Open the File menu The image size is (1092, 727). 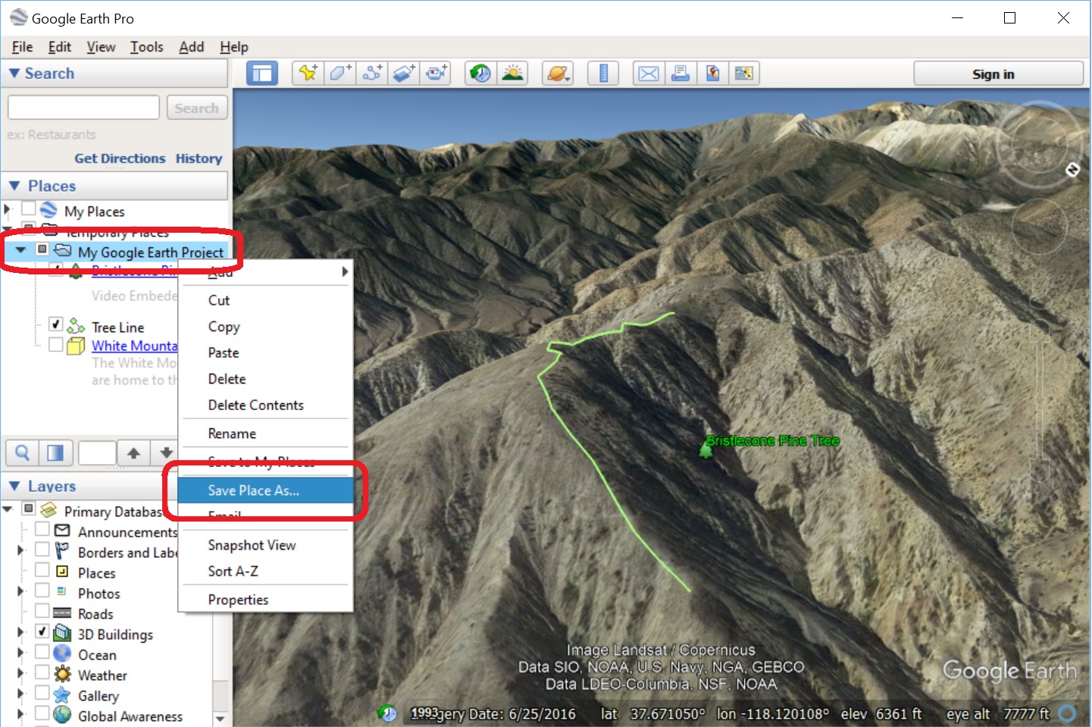coord(22,47)
